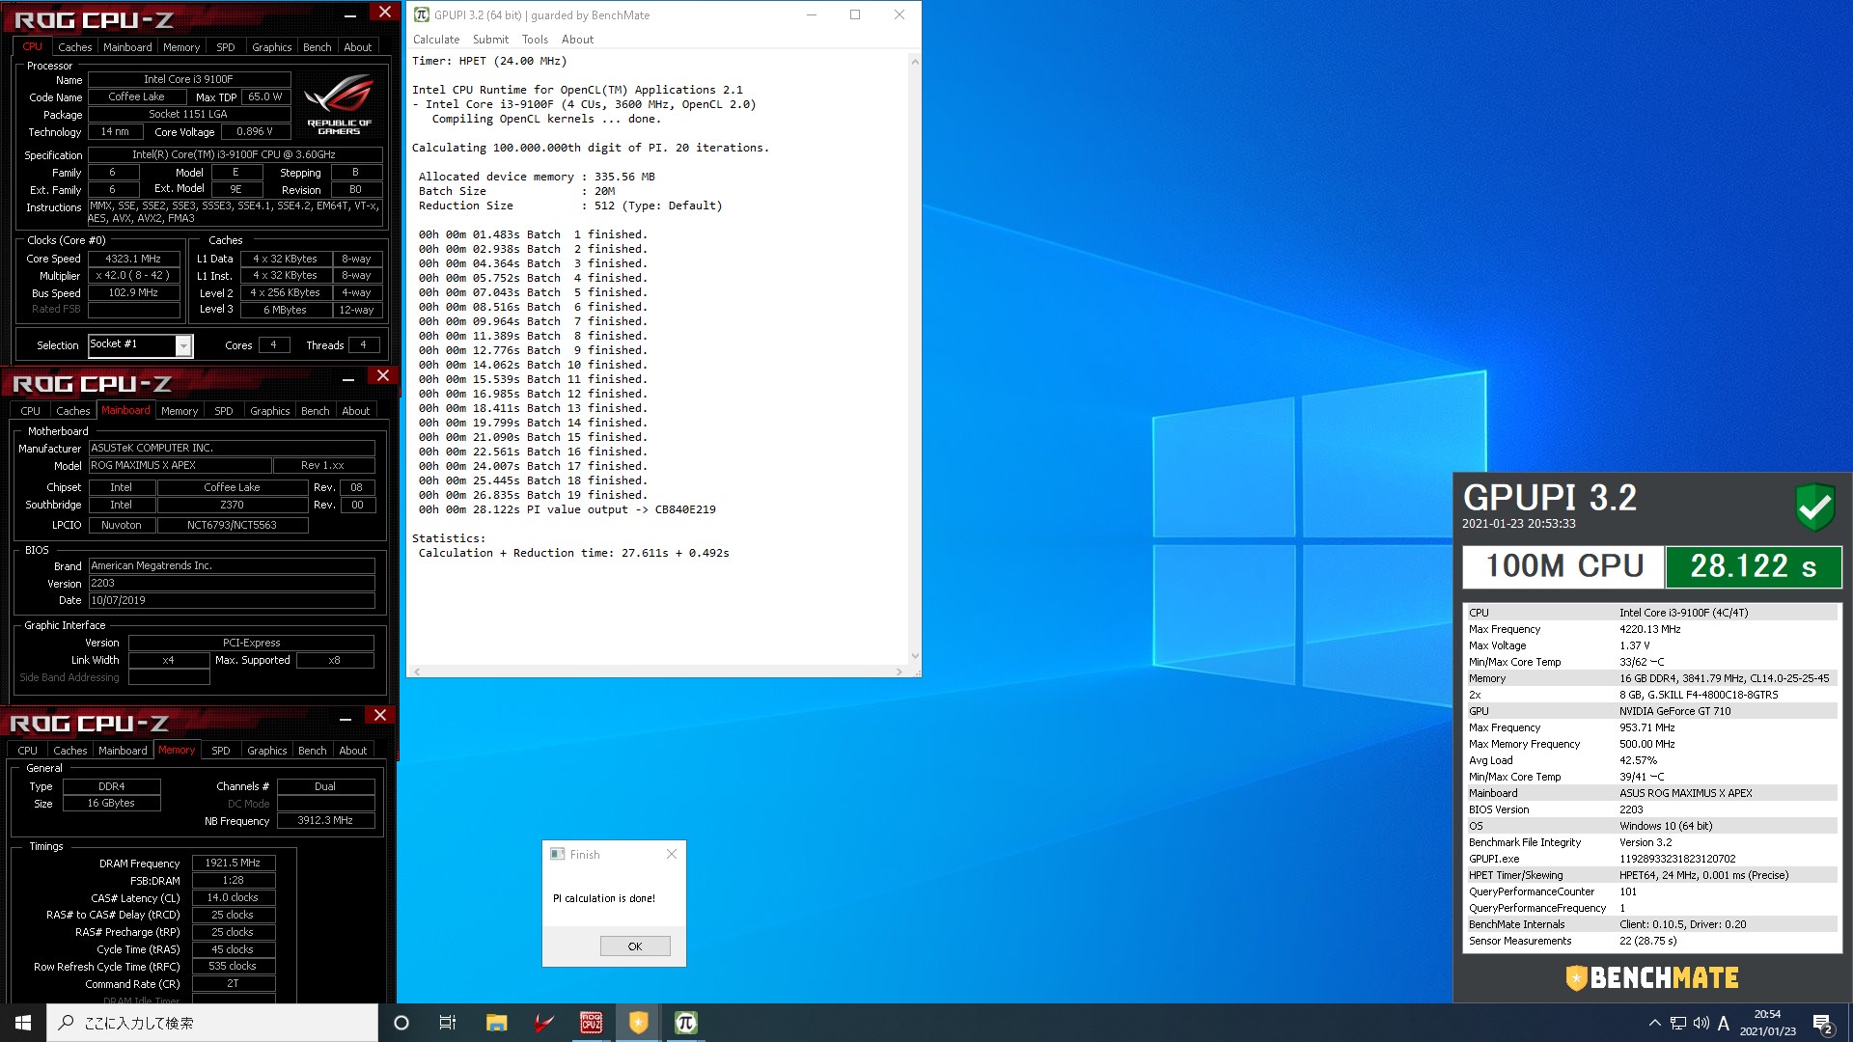Open File Explorer from taskbar
The height and width of the screenshot is (1042, 1853).
point(496,1023)
